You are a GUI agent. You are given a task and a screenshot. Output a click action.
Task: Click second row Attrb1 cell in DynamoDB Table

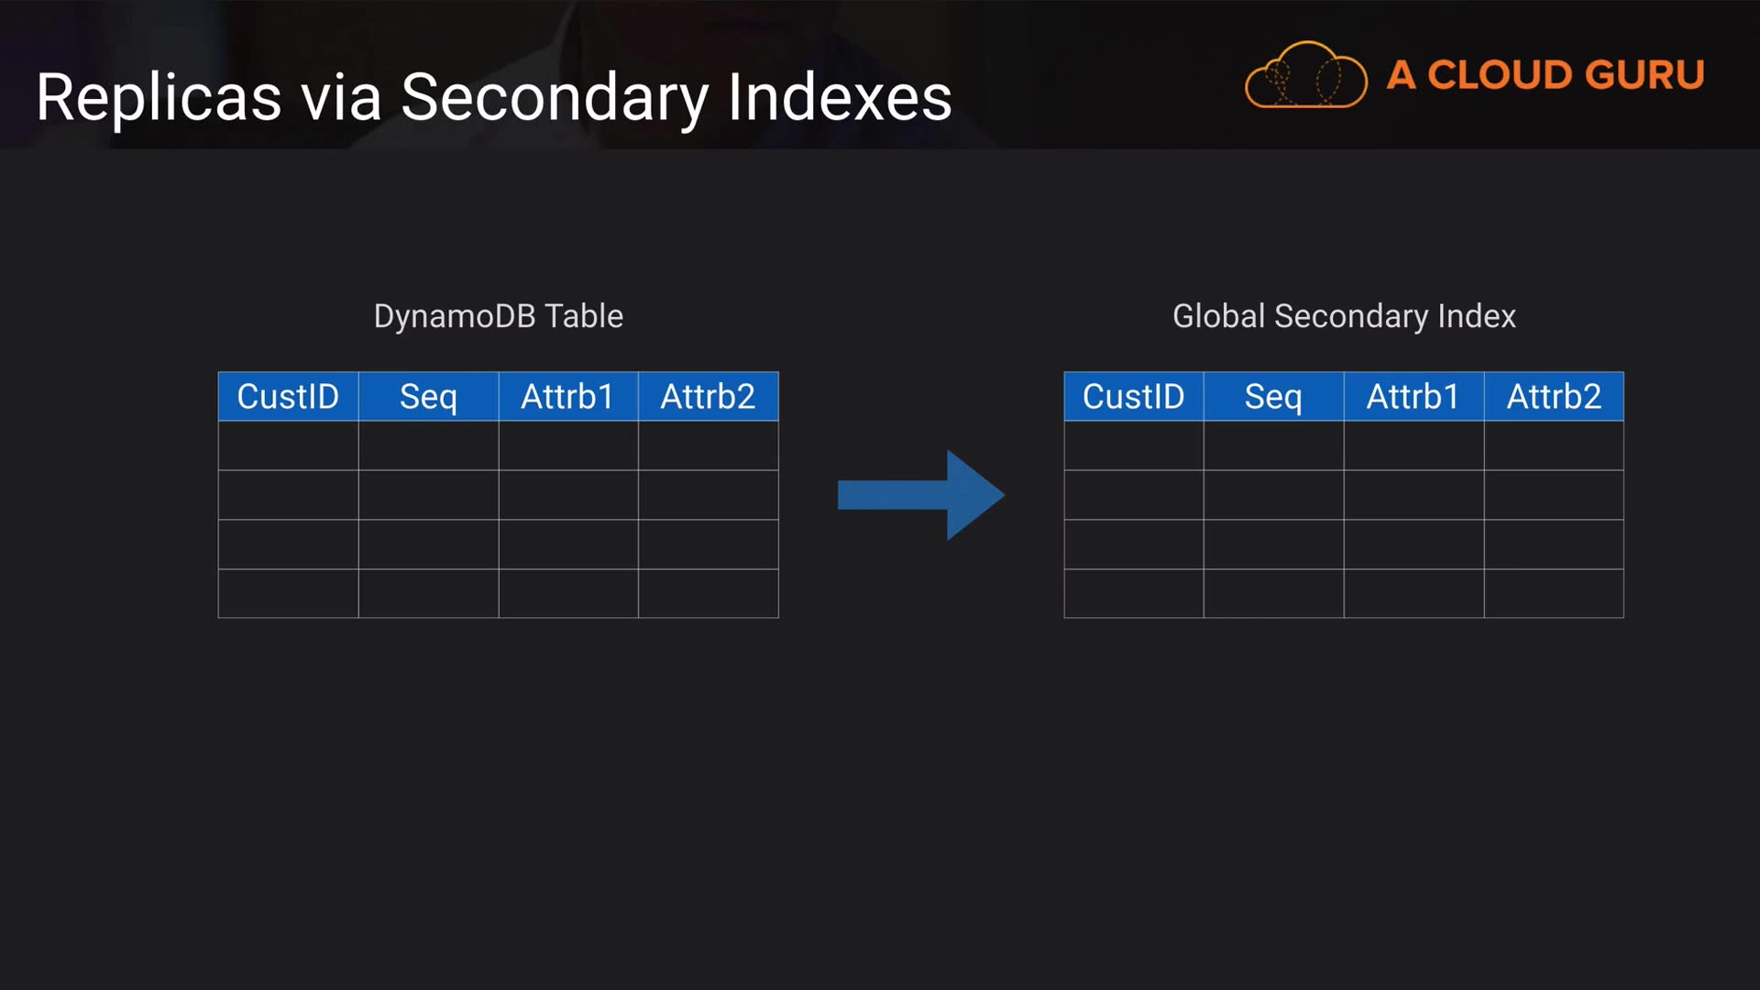point(567,496)
